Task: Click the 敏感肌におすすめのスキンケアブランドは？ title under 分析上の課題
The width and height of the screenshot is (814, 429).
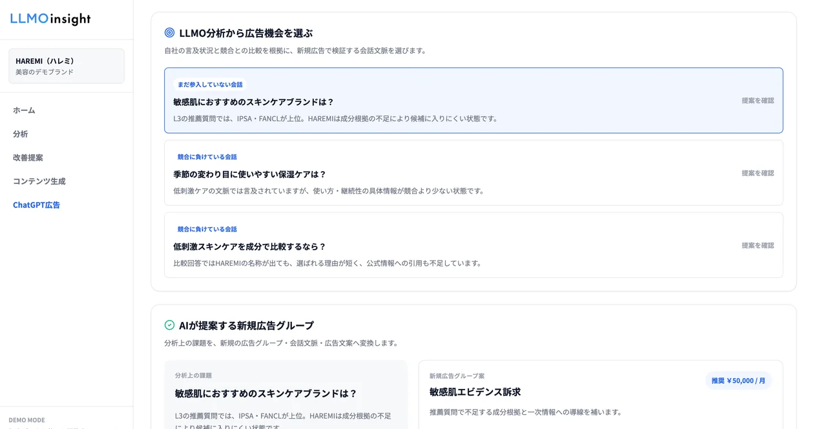Action: click(266, 394)
